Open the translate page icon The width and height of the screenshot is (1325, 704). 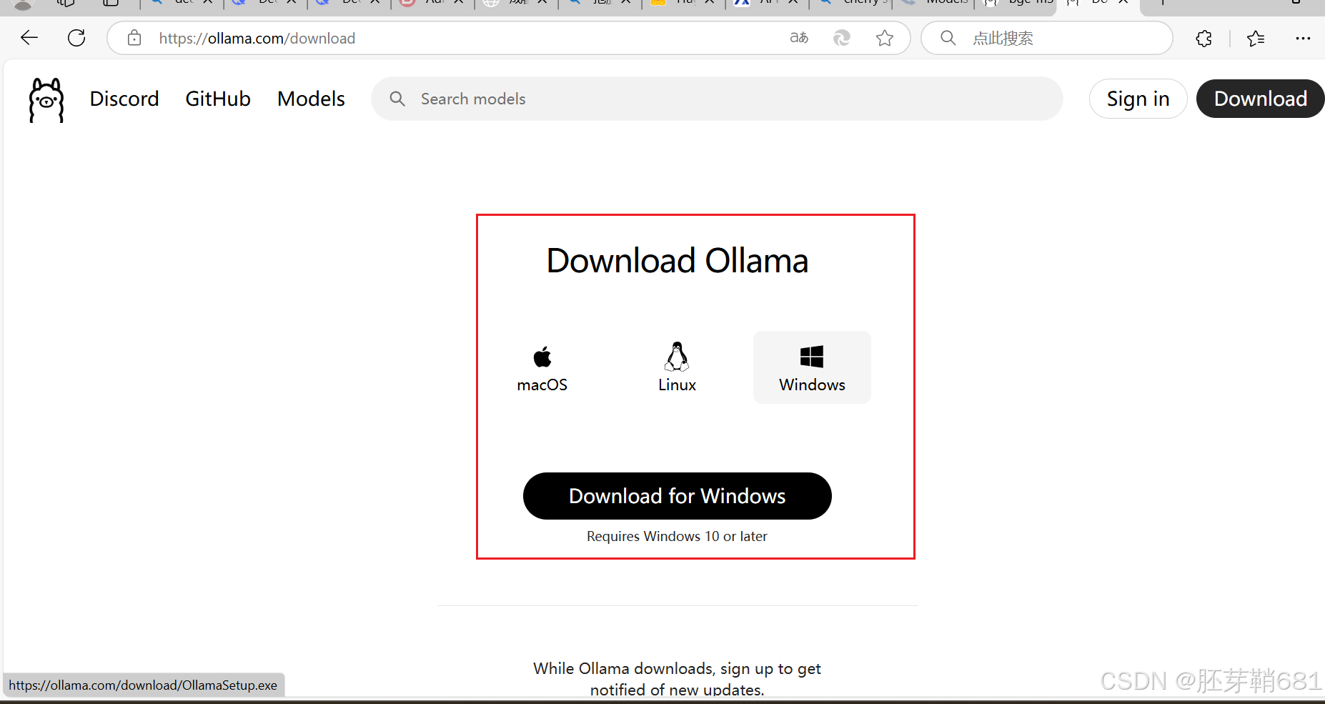click(799, 38)
